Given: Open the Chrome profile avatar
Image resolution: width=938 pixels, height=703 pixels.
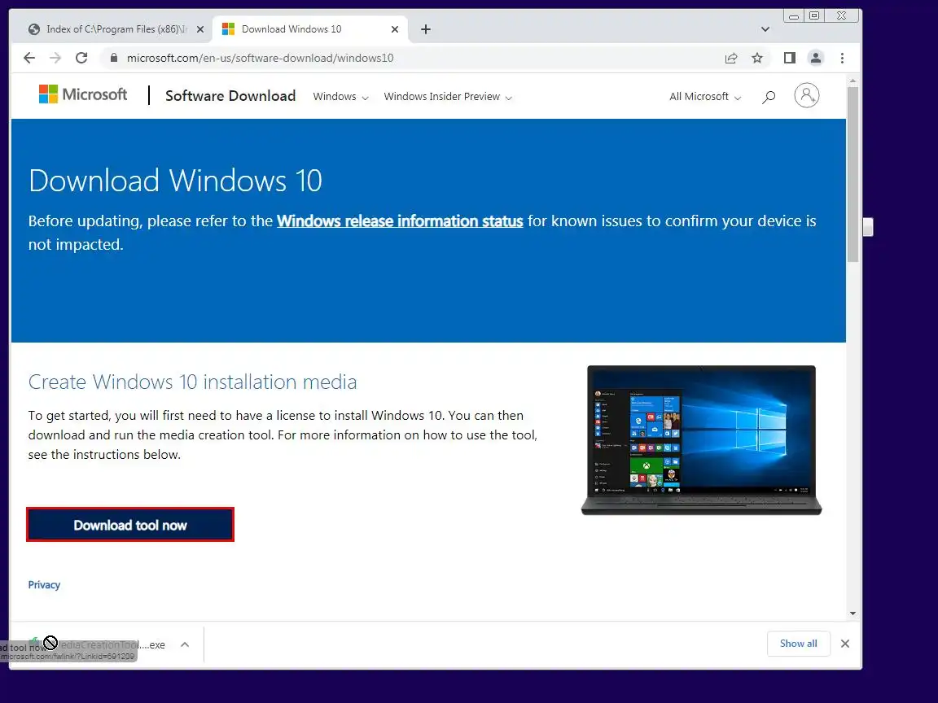Looking at the screenshot, I should click(x=815, y=58).
